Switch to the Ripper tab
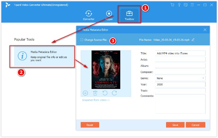The height and width of the screenshot is (138, 218). coord(109,15)
